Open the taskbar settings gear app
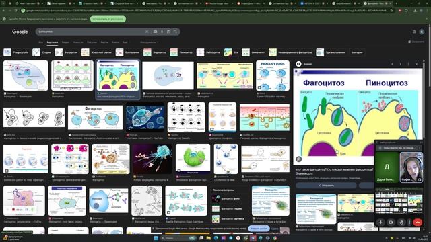This screenshot has width=431, height=242. 268,238
